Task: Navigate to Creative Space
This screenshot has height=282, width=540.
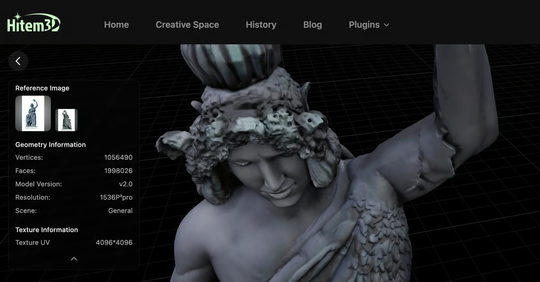Action: coord(187,25)
